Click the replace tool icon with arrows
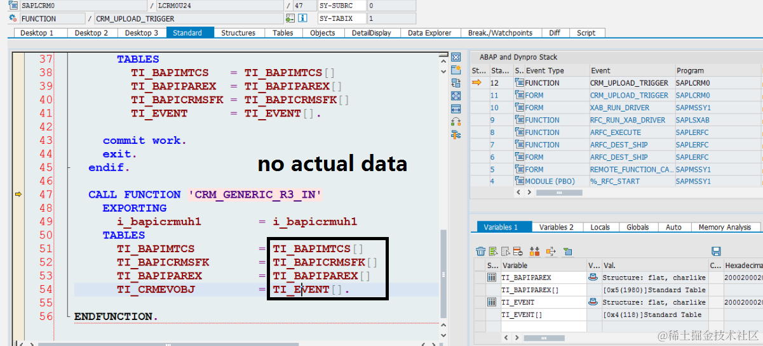763x346 pixels. coord(456,83)
